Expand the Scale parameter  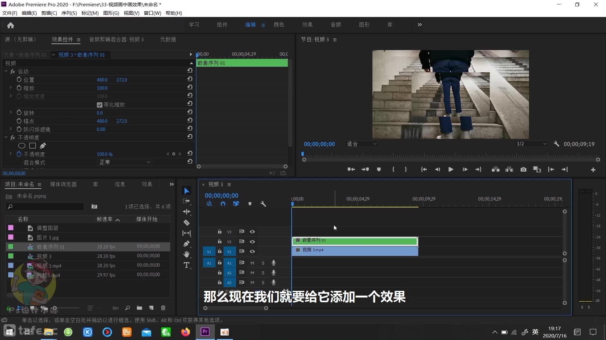pos(11,88)
